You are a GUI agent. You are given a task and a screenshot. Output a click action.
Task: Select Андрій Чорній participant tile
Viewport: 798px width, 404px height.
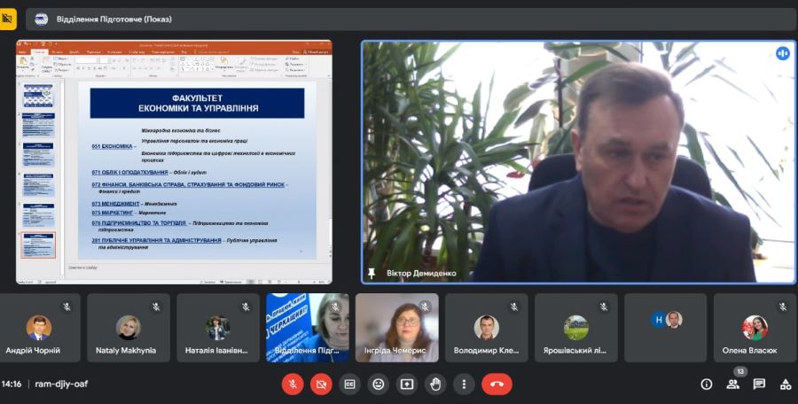tap(39, 328)
